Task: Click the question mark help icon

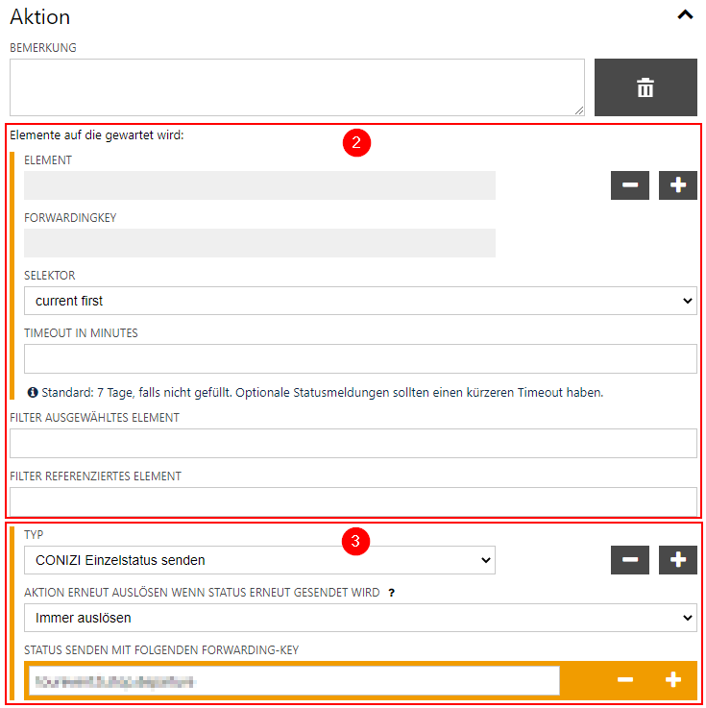Action: 391,593
